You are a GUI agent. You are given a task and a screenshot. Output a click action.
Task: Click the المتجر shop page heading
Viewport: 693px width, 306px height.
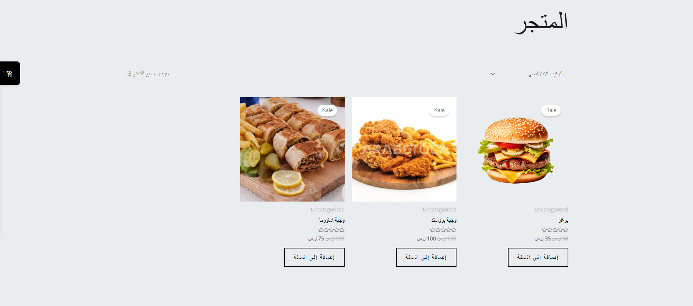point(541,22)
